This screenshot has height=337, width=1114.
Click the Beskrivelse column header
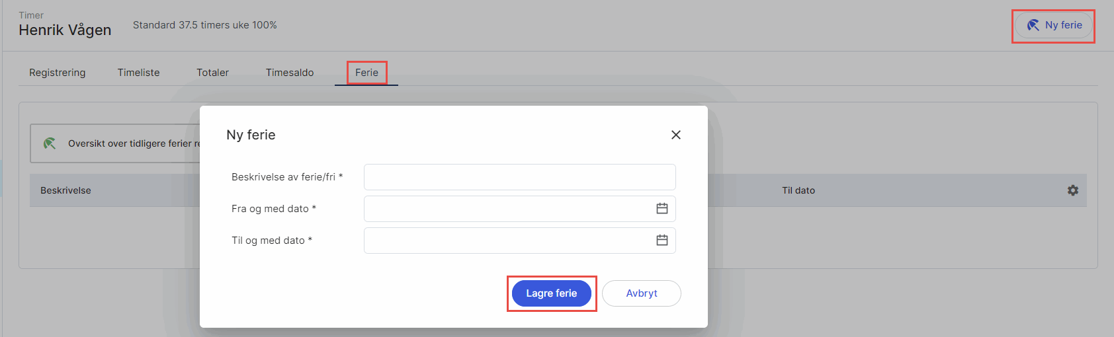pyautogui.click(x=65, y=190)
